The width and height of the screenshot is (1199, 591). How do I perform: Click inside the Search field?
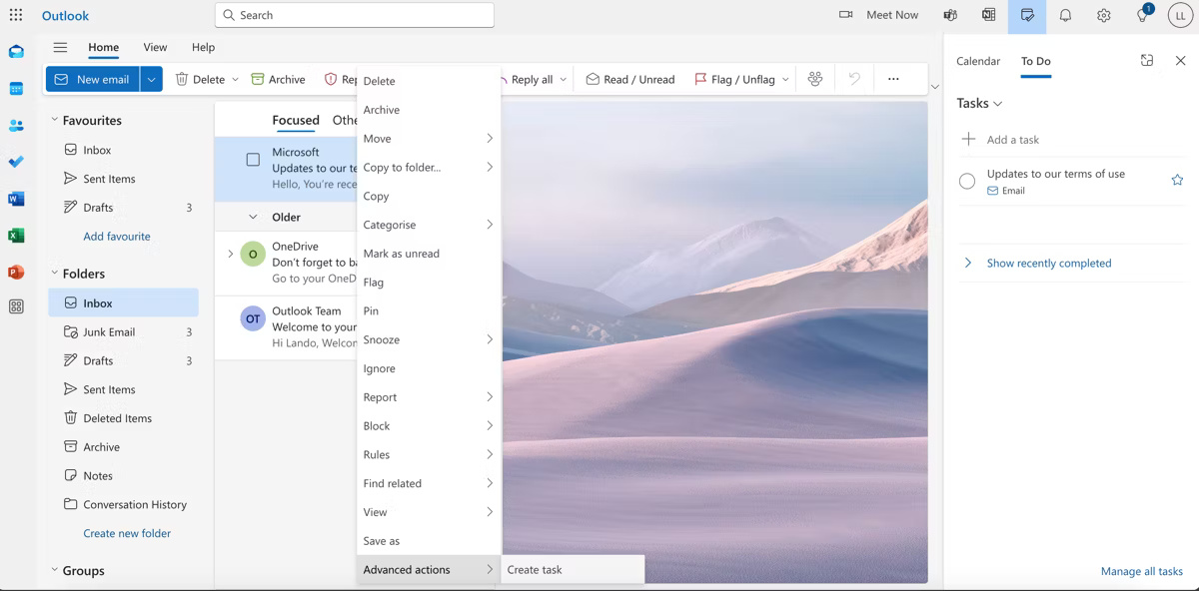pos(354,15)
